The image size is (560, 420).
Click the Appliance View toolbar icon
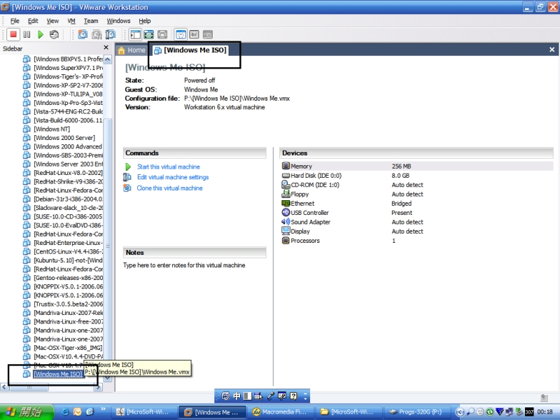point(194,34)
